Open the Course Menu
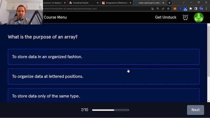The image size is (210, 118). click(55, 17)
